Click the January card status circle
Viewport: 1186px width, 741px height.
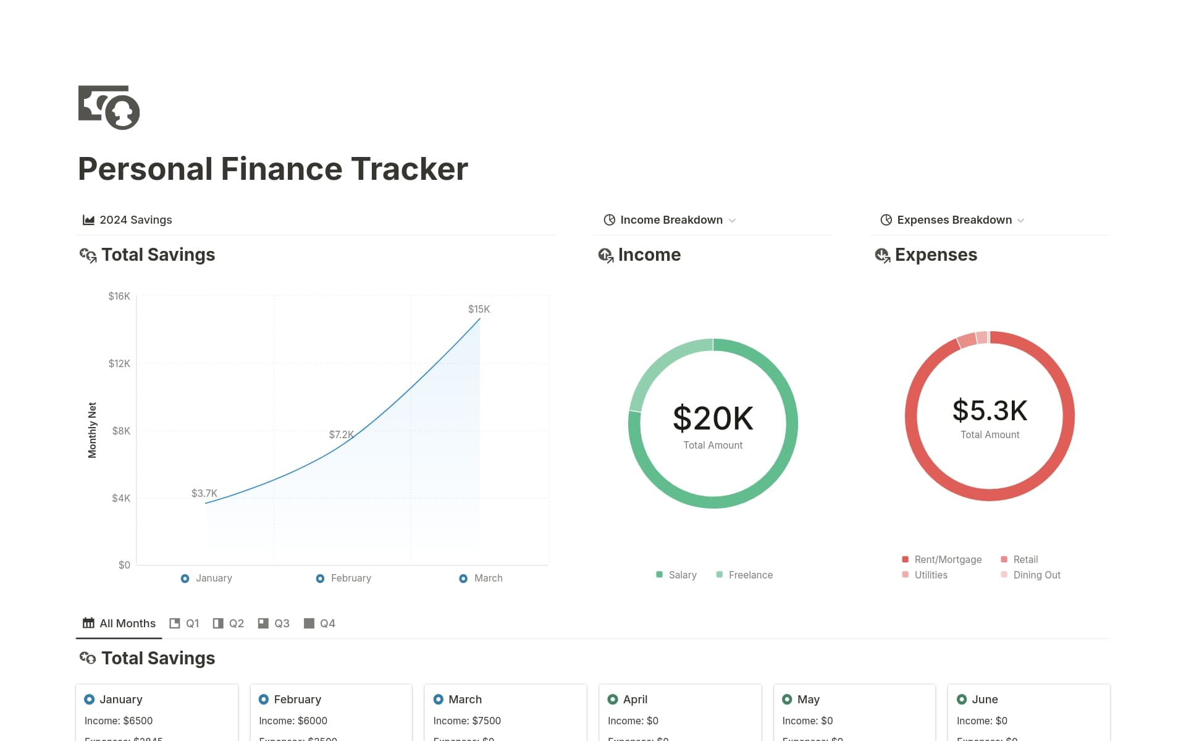(x=89, y=700)
